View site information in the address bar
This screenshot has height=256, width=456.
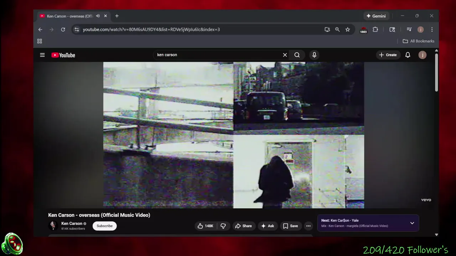77,30
